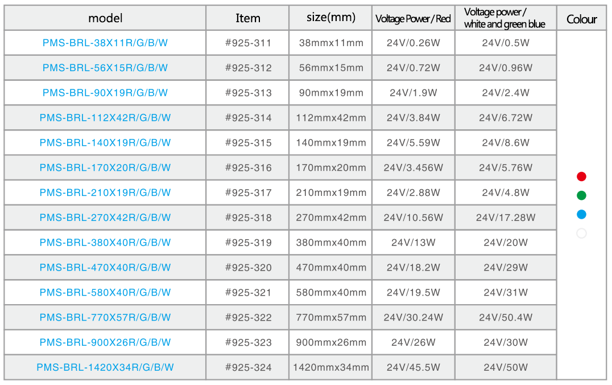Select PMS-BRL-140X19R/G/B/W model link
Viewport: 612px width, 385px height.
coord(105,142)
